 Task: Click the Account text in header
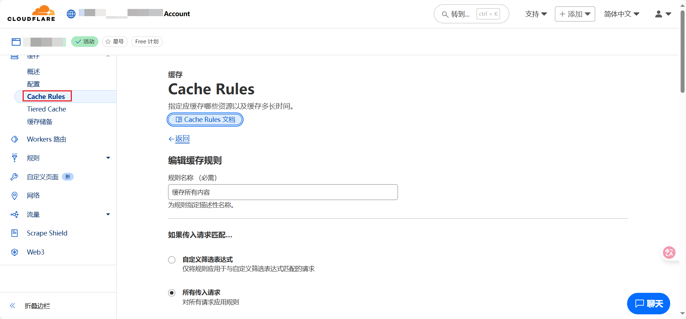pos(177,14)
